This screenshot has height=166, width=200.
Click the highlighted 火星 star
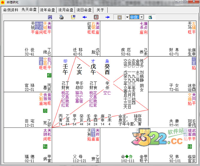pyautogui.click(x=194, y=61)
